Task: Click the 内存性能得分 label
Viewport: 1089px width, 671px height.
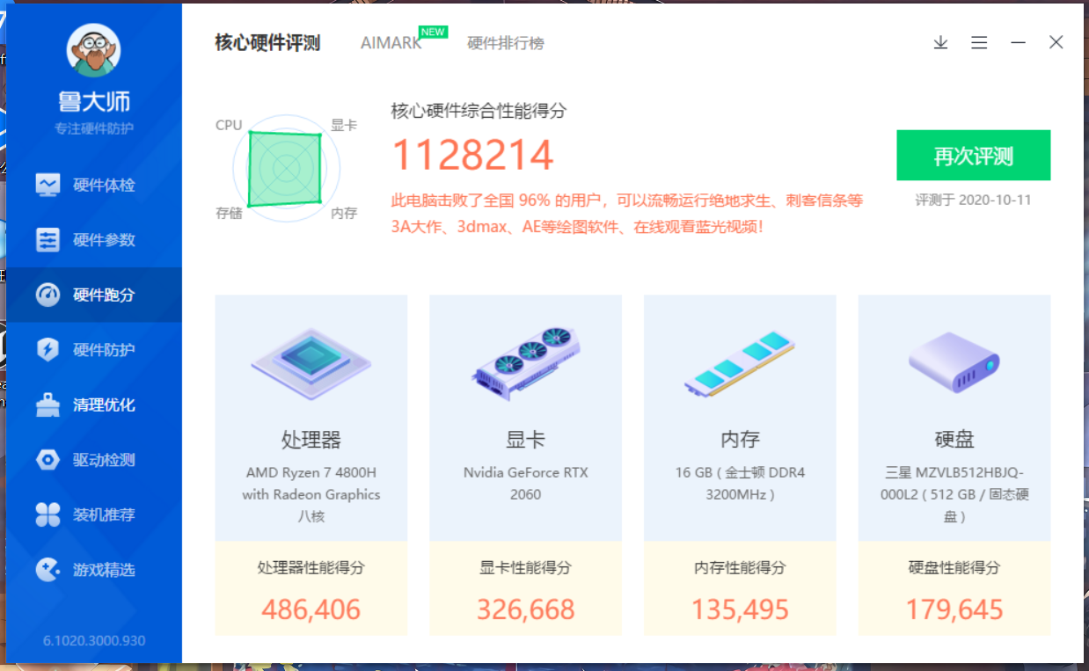Action: pyautogui.click(x=740, y=568)
